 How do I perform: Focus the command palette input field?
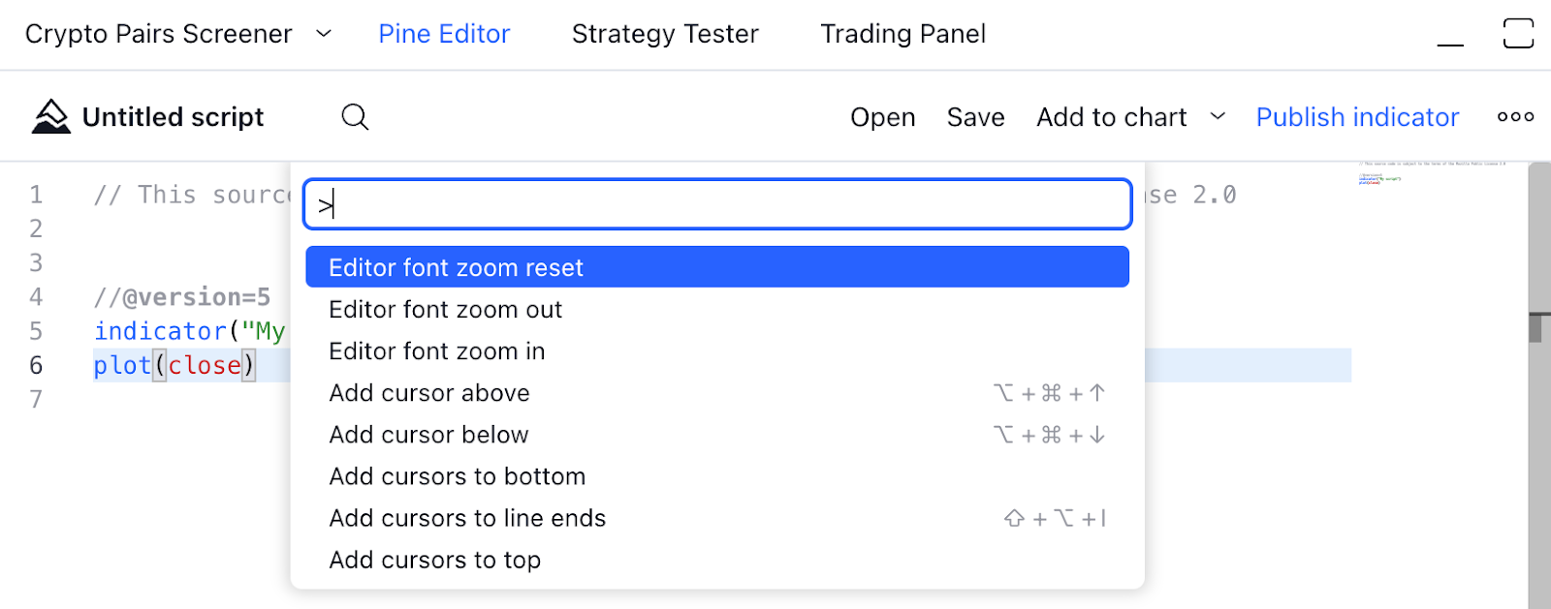coord(717,204)
